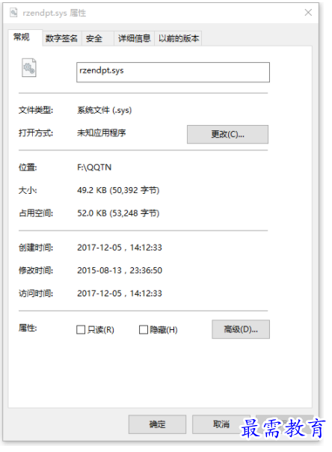The width and height of the screenshot is (332, 452).
Task: Select the location value F:\QQTN
Action: pyautogui.click(x=94, y=167)
